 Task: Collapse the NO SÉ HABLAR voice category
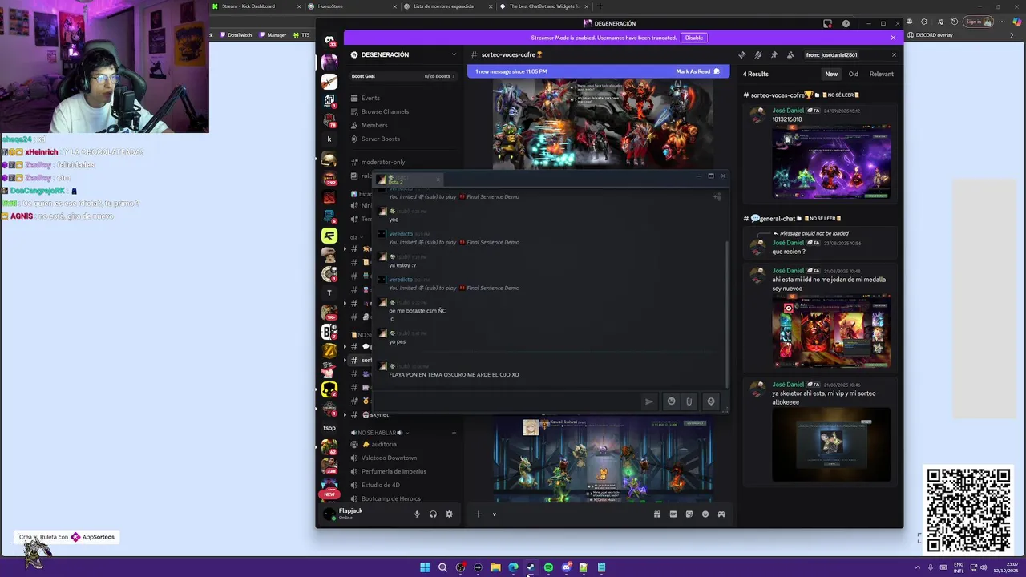[378, 433]
